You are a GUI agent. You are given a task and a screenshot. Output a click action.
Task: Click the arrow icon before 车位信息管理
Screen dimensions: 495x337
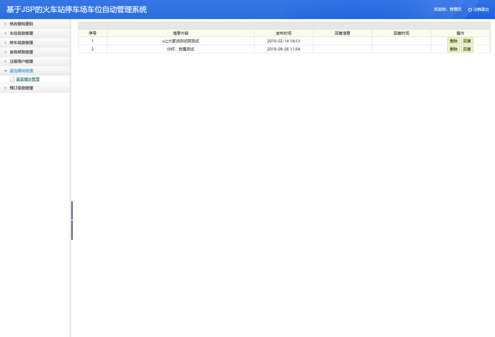[5, 33]
